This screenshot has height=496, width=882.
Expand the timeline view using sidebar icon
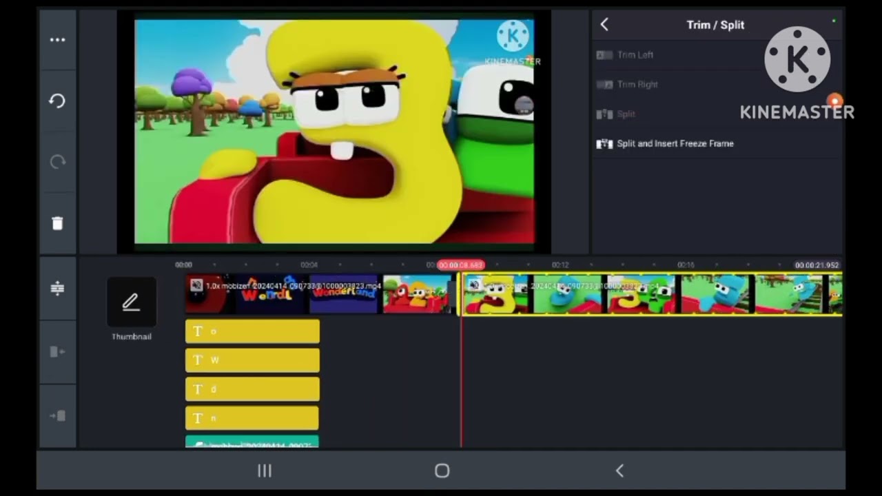pos(57,288)
